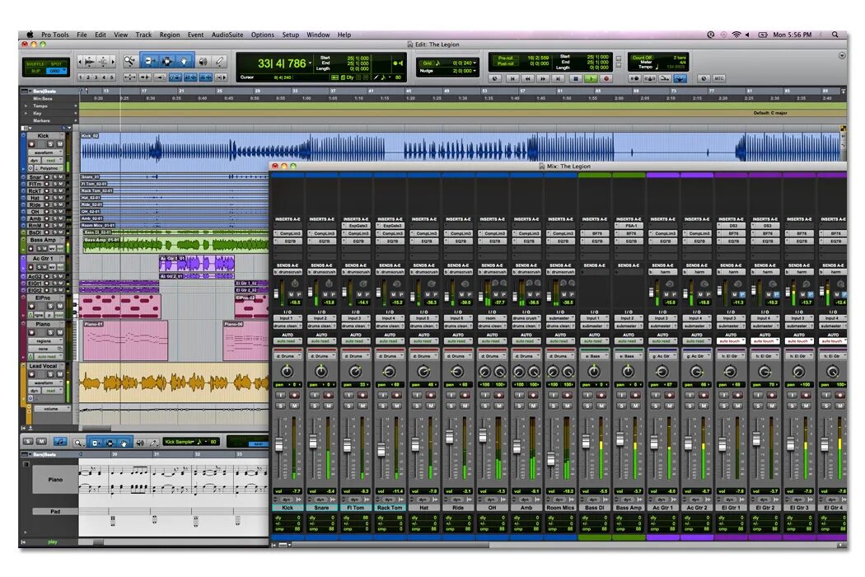Screen dimensions: 865x577
Task: Open the Spotlight search icon
Action: point(835,35)
